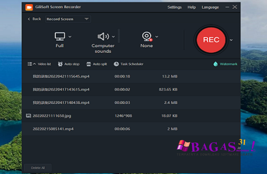Click the Full screen monitor icon
Viewport: 267px width, 174px height.
point(60,36)
